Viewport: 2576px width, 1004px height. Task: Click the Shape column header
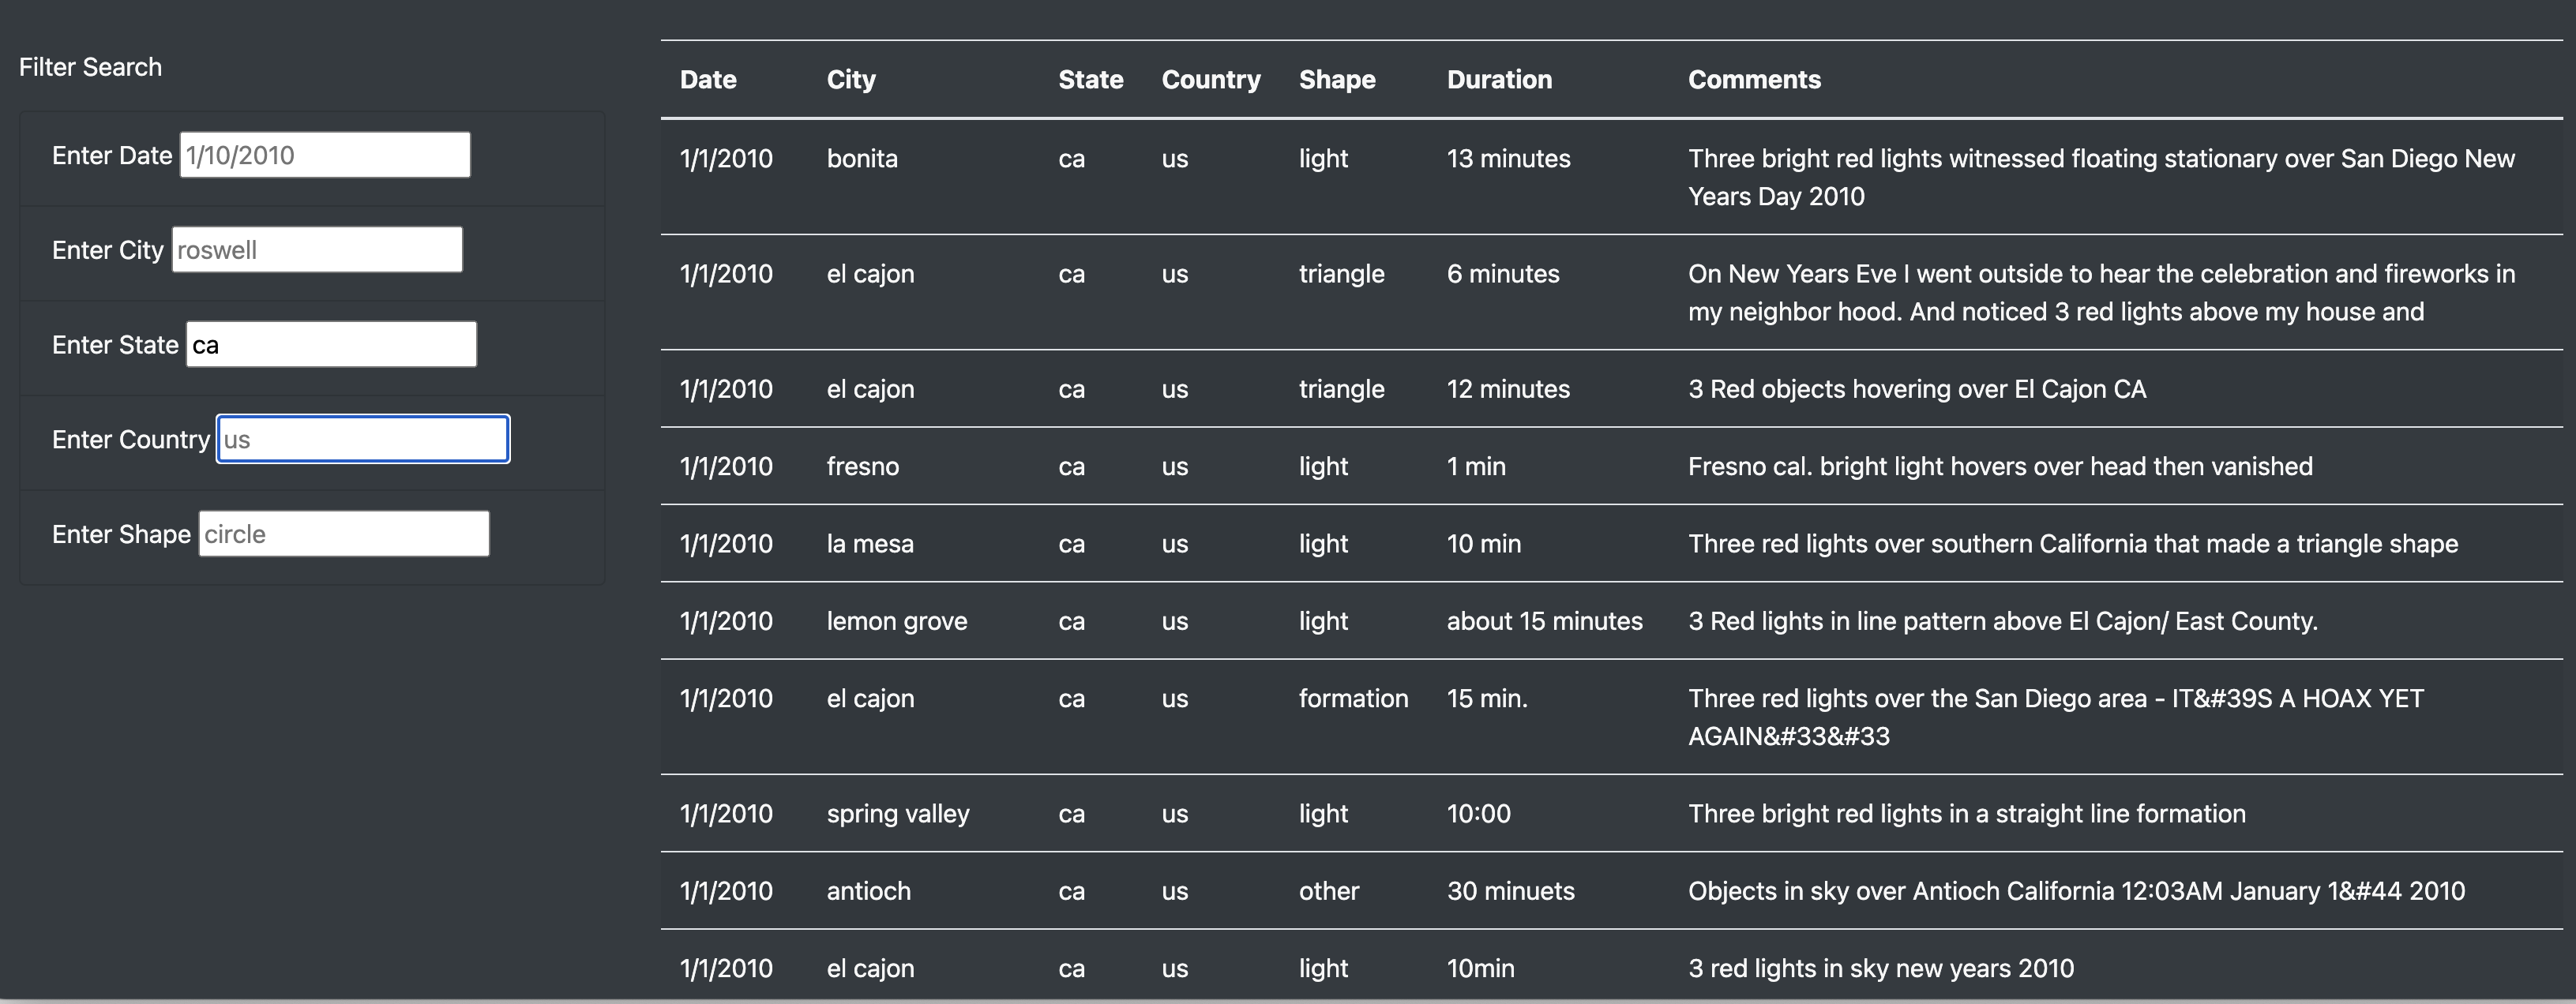(x=1337, y=80)
